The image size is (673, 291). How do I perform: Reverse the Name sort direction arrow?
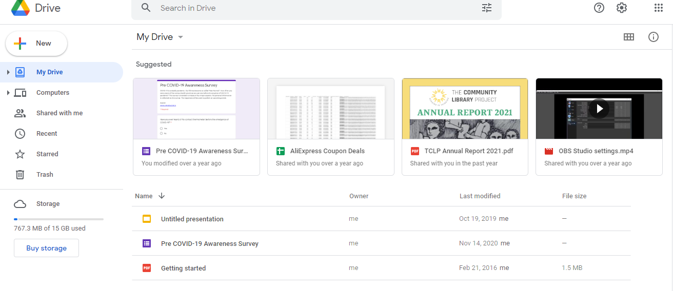162,196
